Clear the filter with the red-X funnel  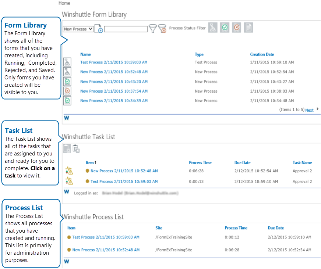162,28
